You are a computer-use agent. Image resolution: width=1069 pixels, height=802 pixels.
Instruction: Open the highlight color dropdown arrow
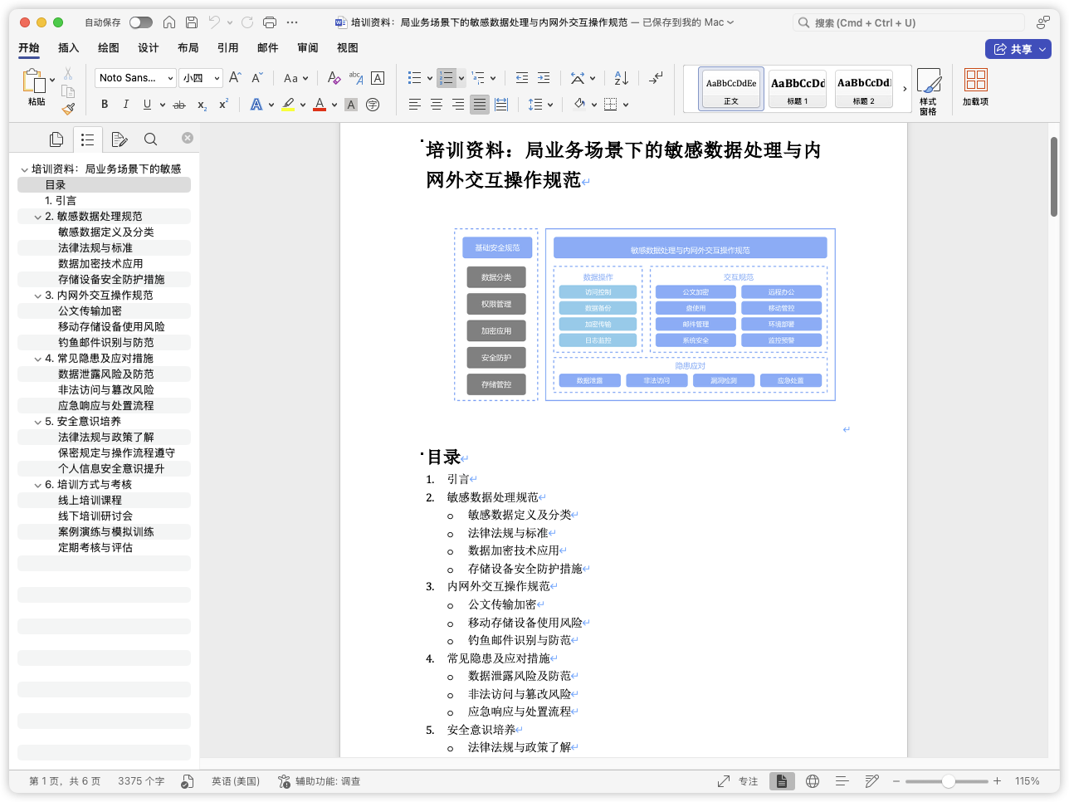click(x=302, y=104)
